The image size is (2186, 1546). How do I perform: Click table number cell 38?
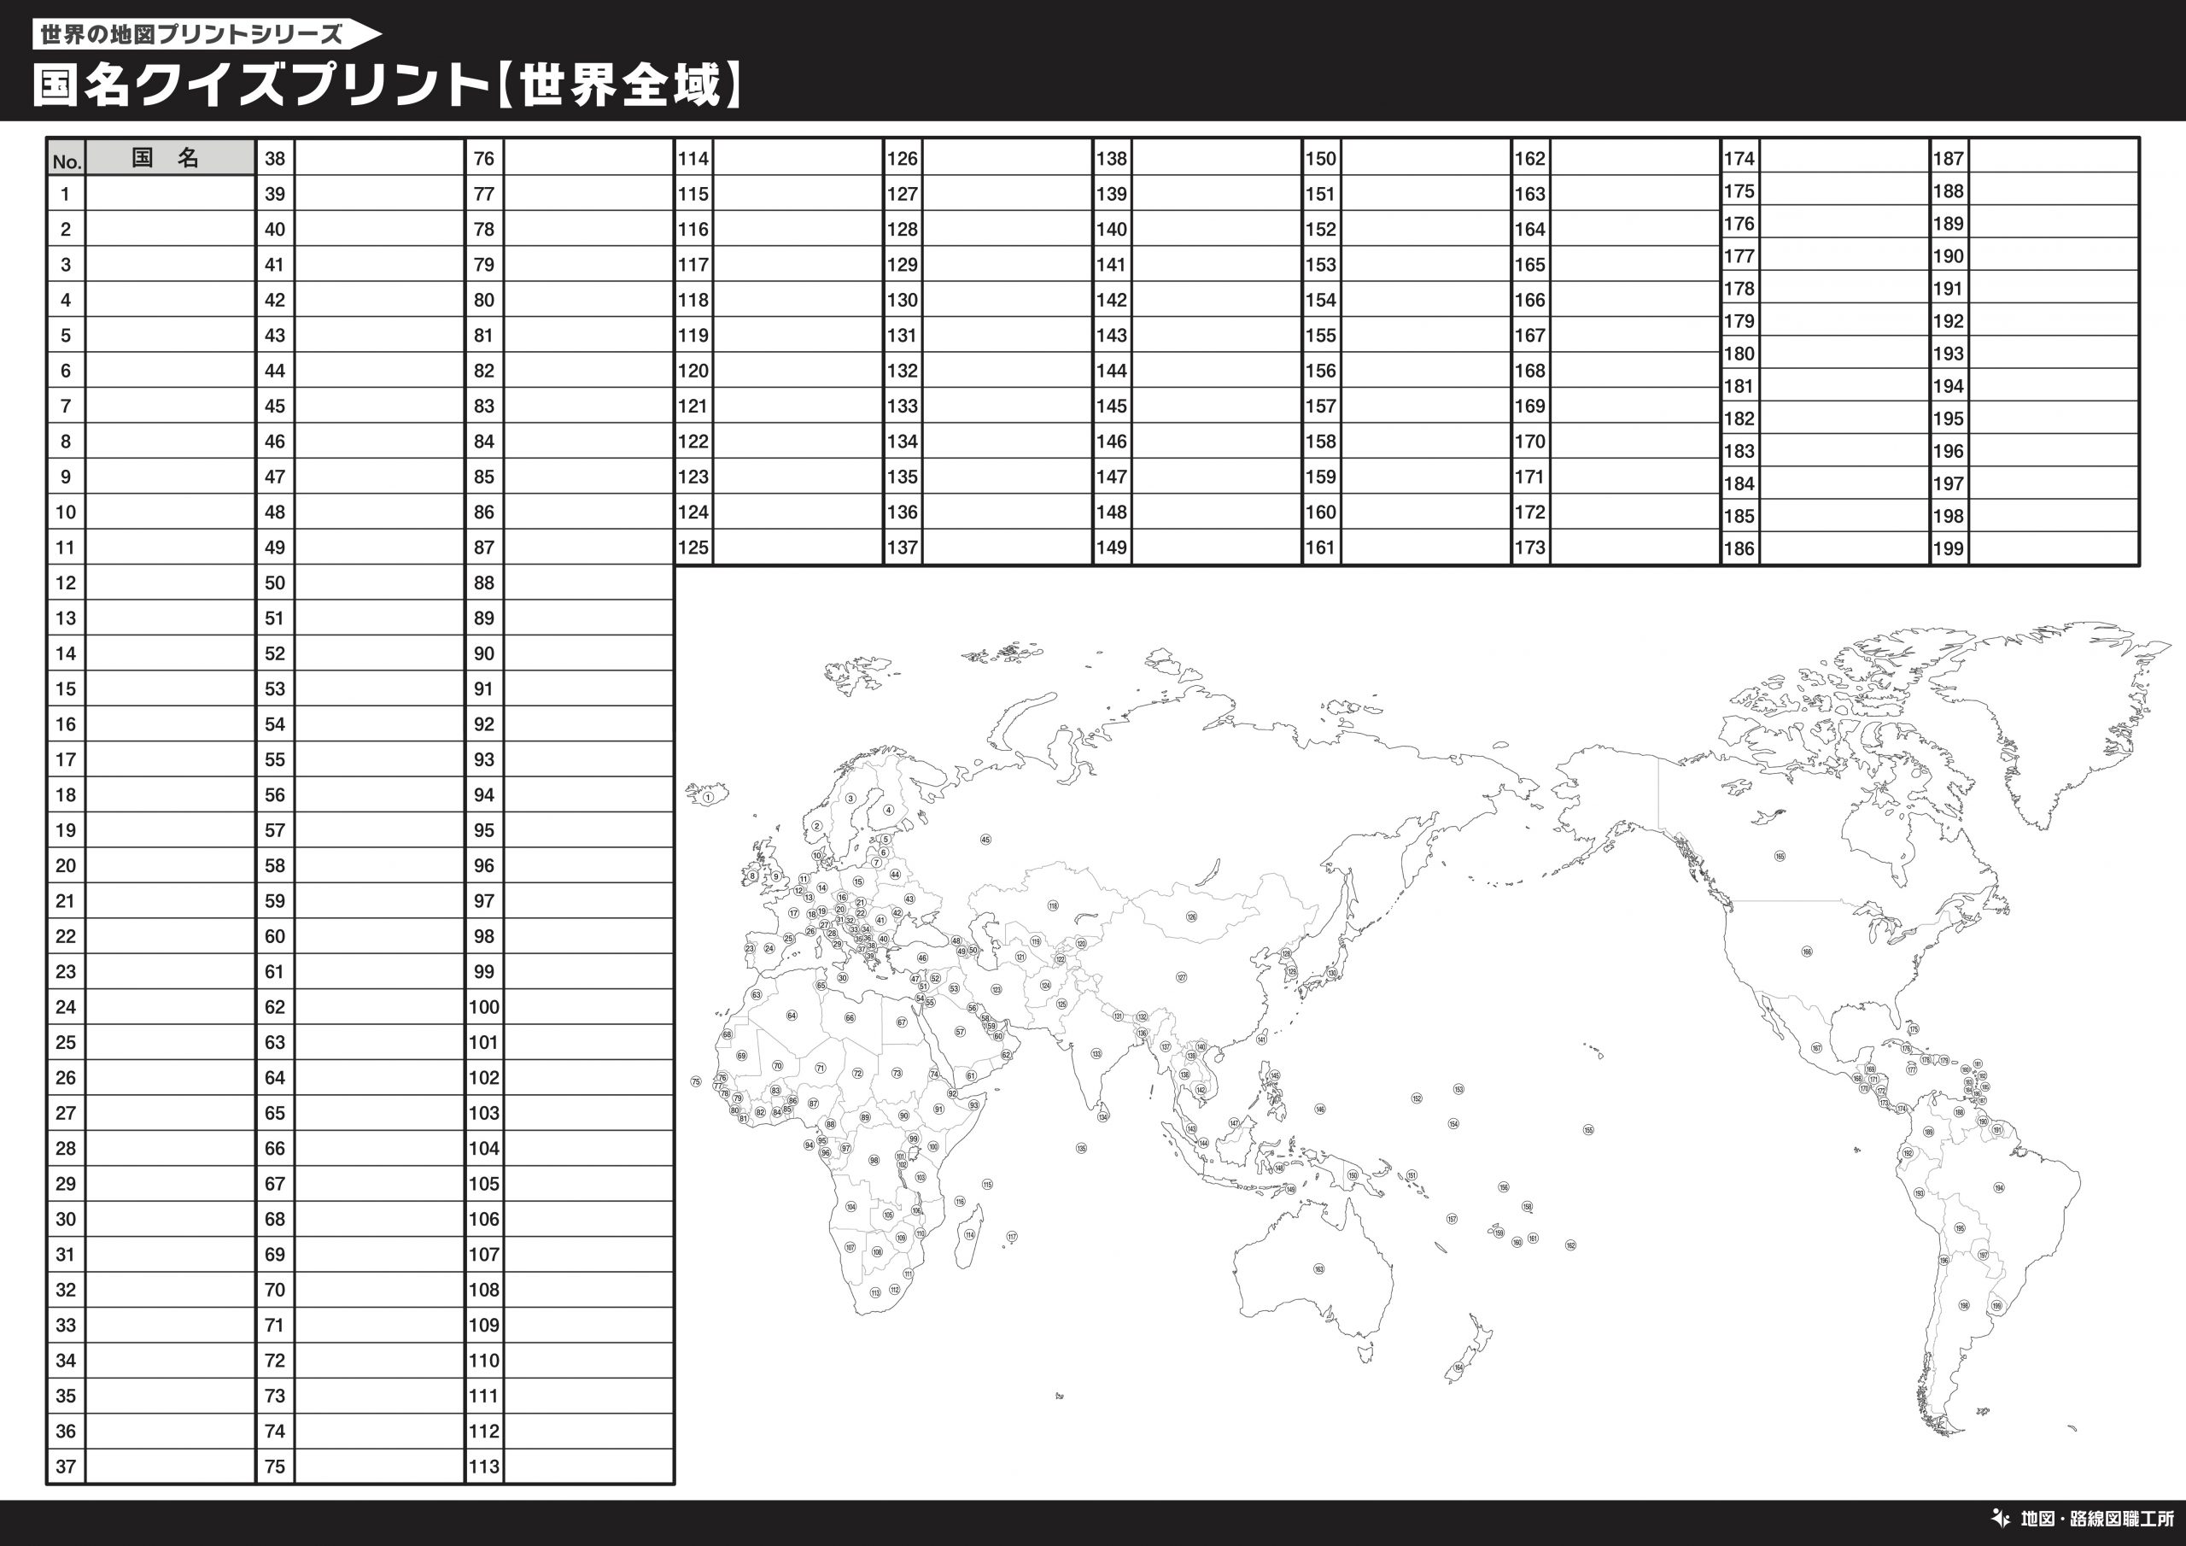pos(275,158)
